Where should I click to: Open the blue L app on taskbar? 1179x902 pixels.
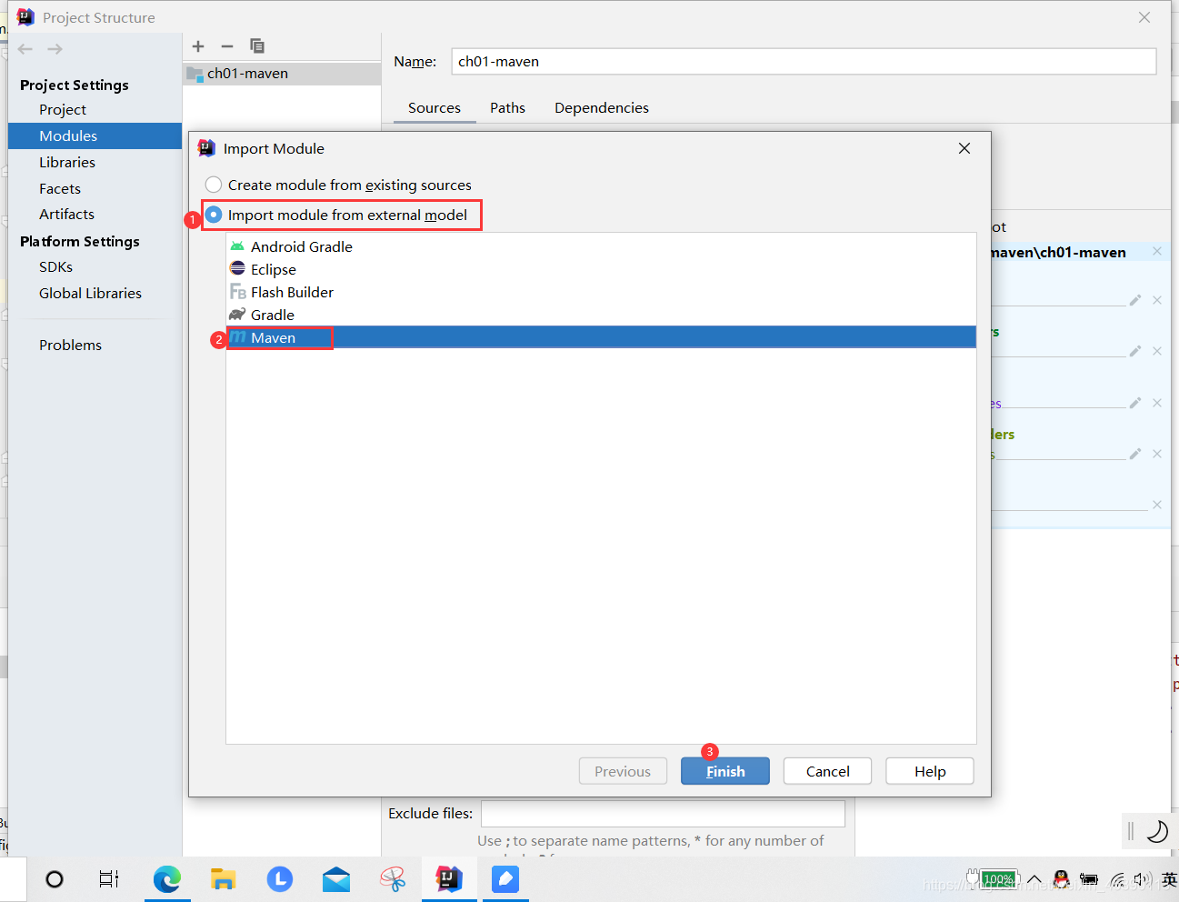(280, 879)
